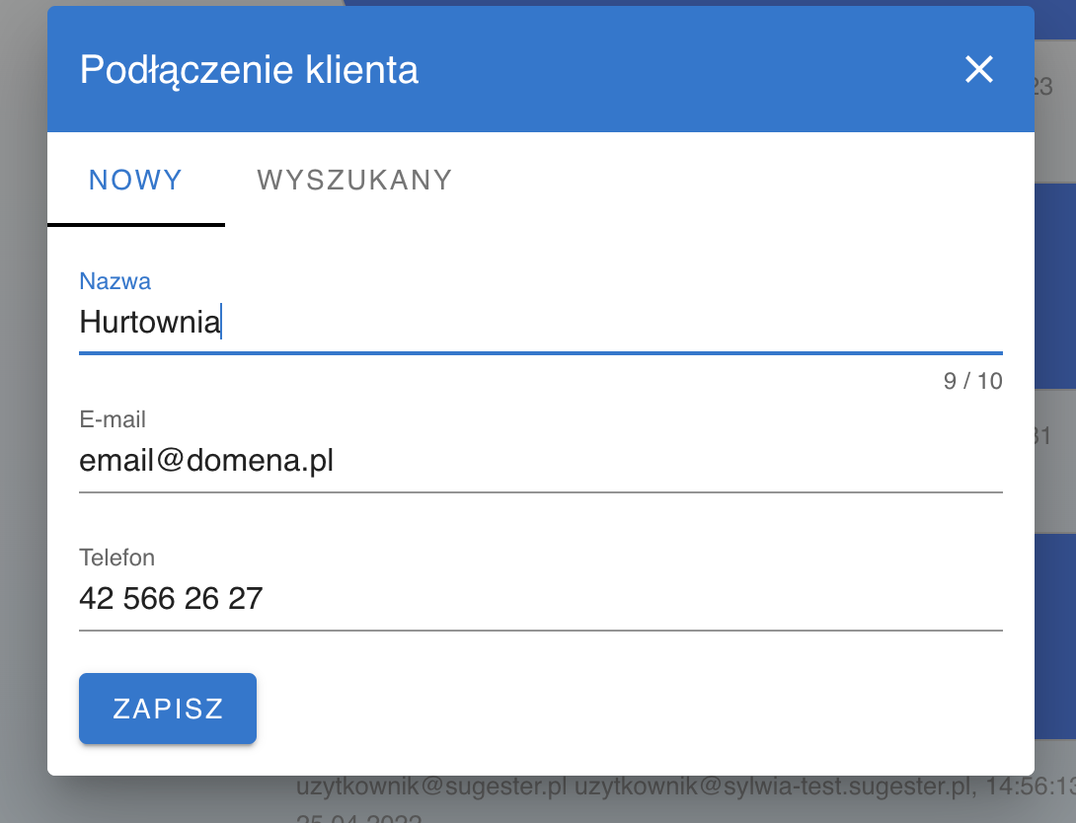
Task: Click uzytkownik@sugester.pl text below the dialog
Action: click(x=431, y=789)
